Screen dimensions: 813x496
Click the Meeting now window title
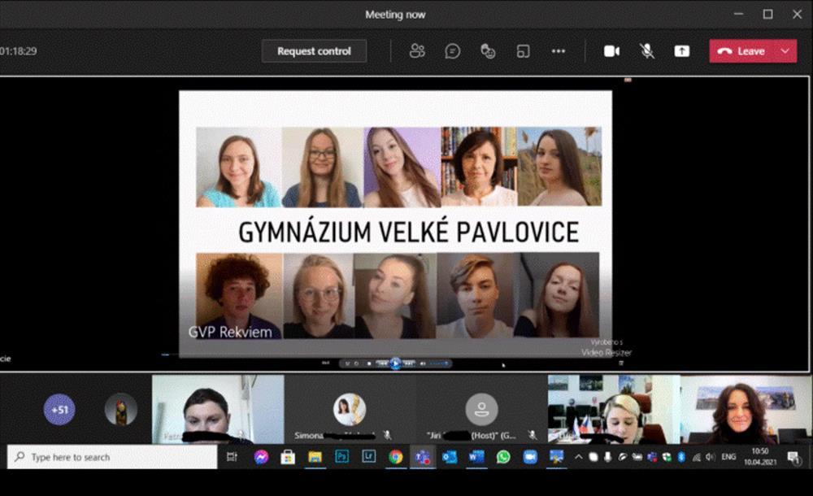(x=395, y=15)
